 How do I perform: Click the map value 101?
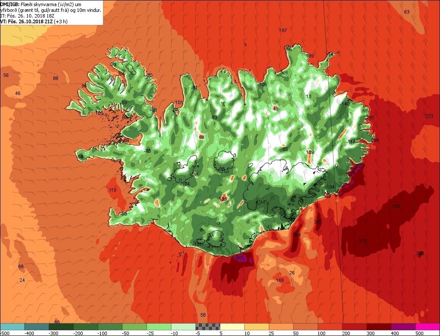[179, 102]
